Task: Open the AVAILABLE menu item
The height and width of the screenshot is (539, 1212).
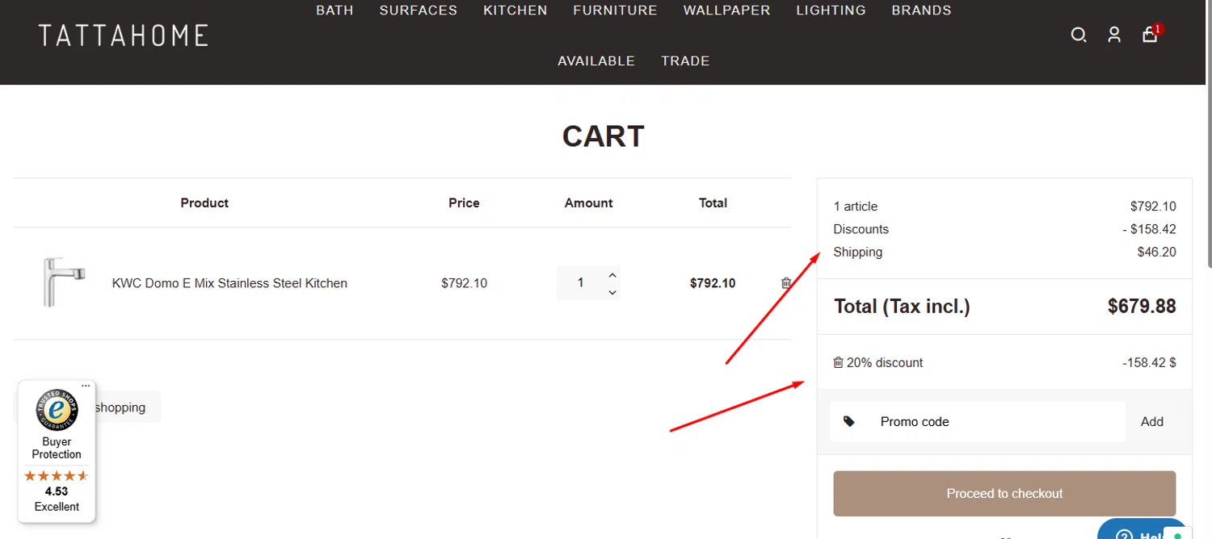Action: 596,61
